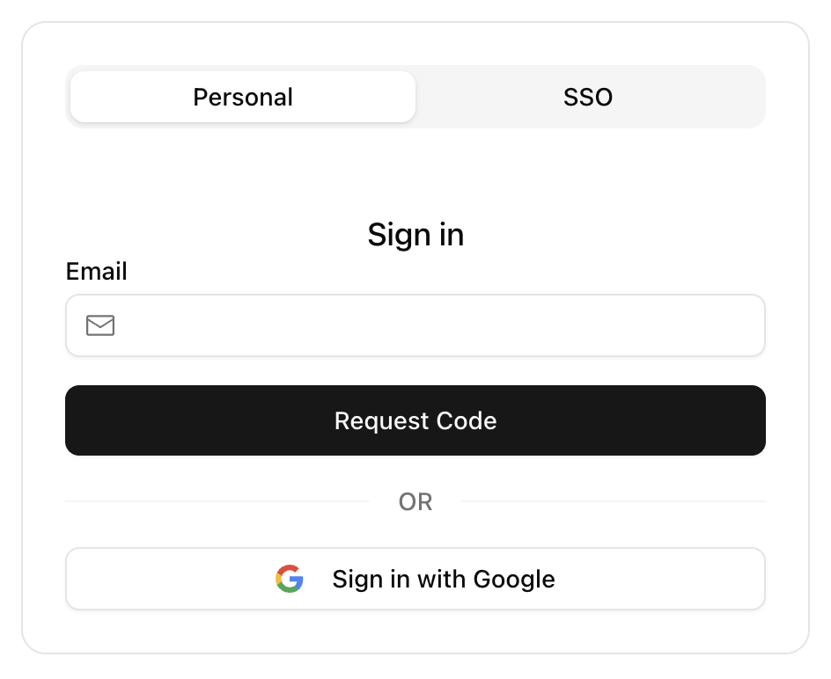
Task: Request a sign-in code by email
Action: 415,420
